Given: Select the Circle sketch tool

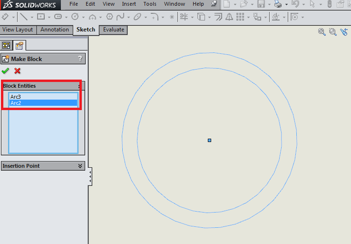Looking at the screenshot, I should [x=75, y=17].
